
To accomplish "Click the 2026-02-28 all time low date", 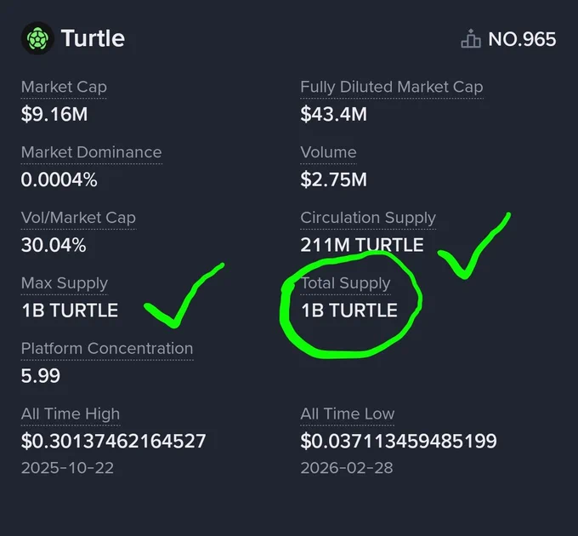I will coord(347,468).
